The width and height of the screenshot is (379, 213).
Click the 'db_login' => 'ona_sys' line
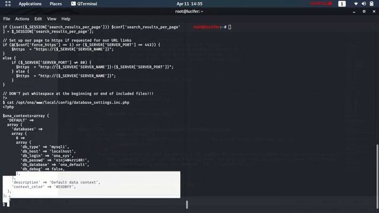coord(47,156)
